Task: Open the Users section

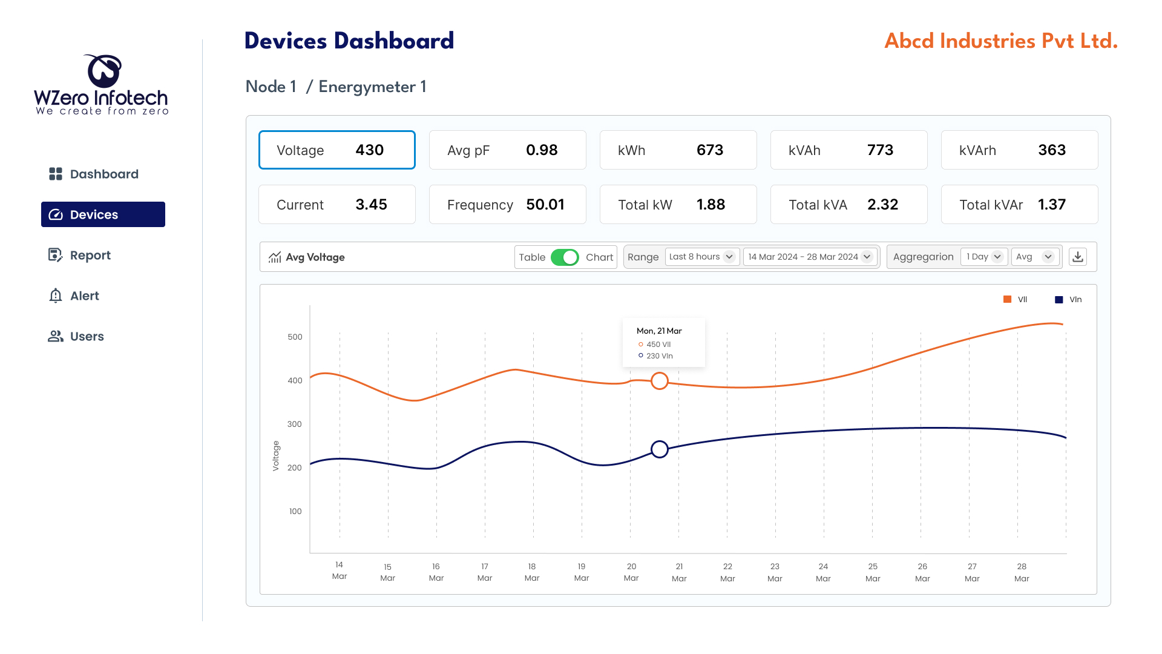Action: click(x=103, y=336)
